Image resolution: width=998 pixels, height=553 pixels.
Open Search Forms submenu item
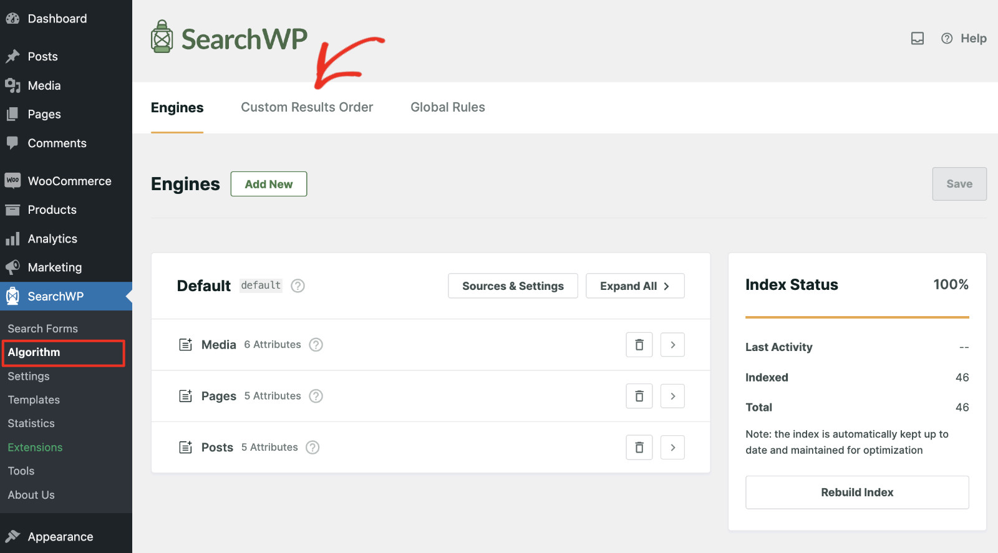(42, 329)
